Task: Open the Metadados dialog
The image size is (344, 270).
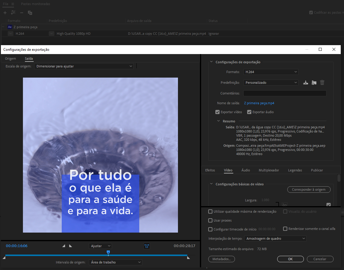Action: (221, 259)
